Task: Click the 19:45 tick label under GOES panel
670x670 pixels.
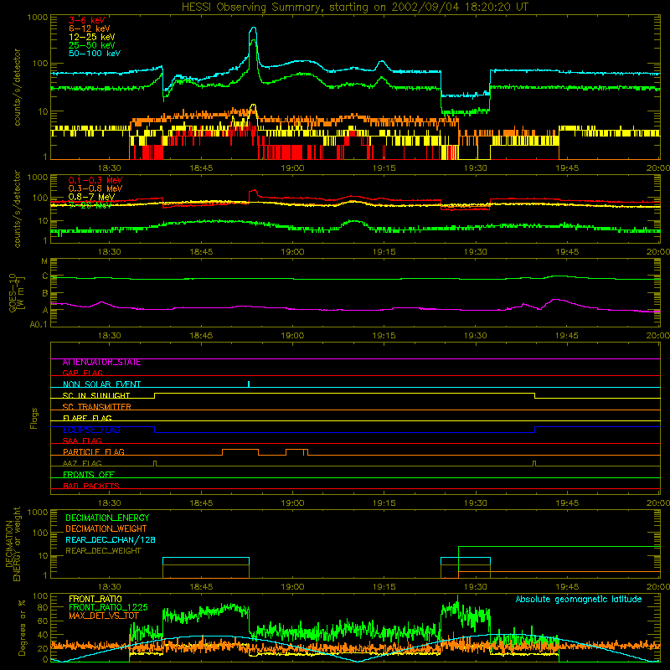Action: pos(567,336)
